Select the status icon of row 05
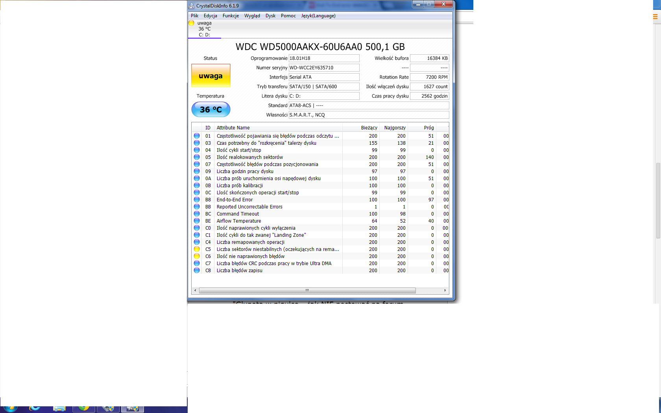The width and height of the screenshot is (661, 413). coord(197,157)
